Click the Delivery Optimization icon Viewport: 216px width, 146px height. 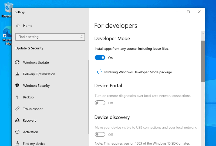tap(17, 74)
